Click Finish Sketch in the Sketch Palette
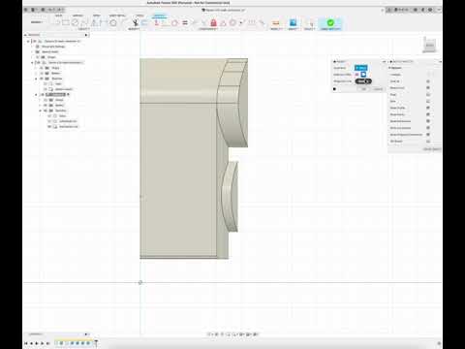 pos(432,149)
